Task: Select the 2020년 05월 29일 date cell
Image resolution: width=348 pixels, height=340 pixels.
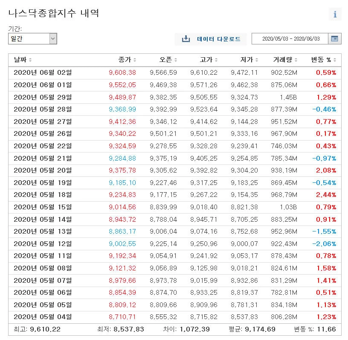Action: coord(43,97)
